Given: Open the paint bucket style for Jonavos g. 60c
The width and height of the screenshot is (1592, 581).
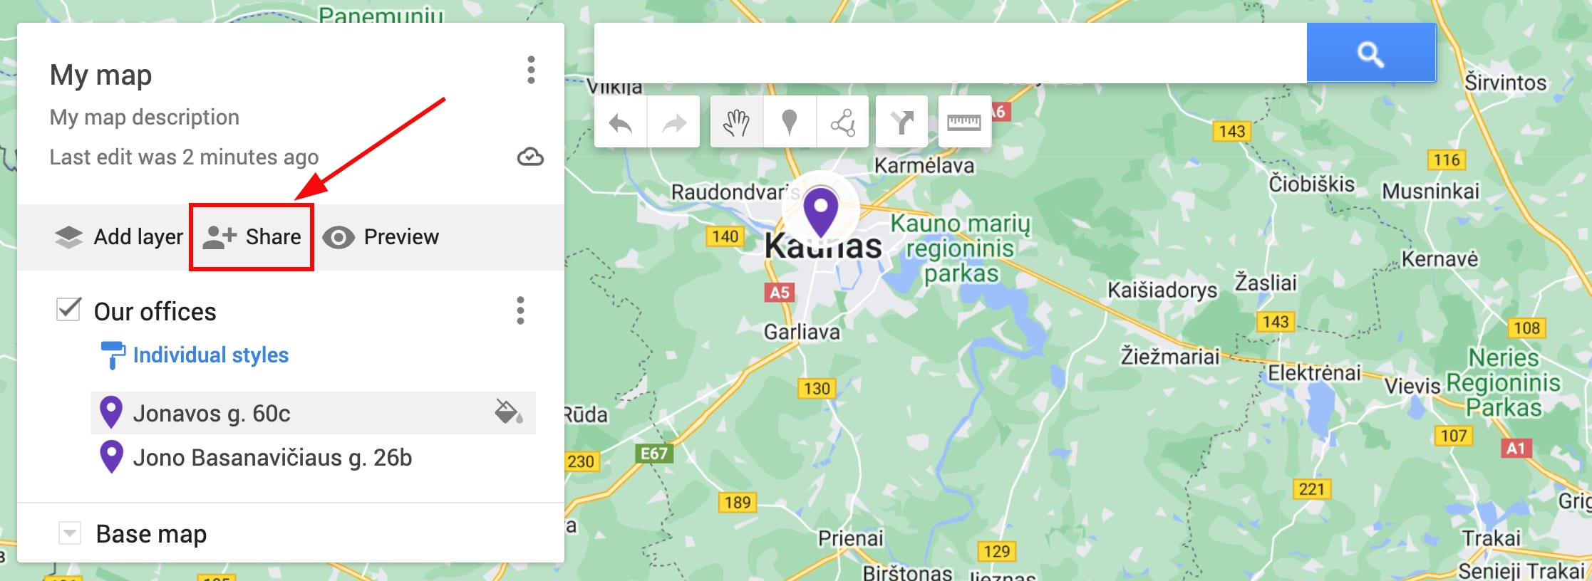Looking at the screenshot, I should pos(509,412).
